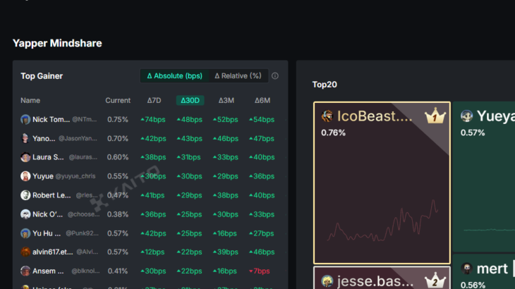Viewport: 515px width, 289px height.
Task: Open Yu Hu ... avatar icon
Action: tap(25, 233)
